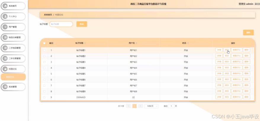Tick the checkbox for row 帖子标题6
This screenshot has height=121, width=260.
(44, 80)
